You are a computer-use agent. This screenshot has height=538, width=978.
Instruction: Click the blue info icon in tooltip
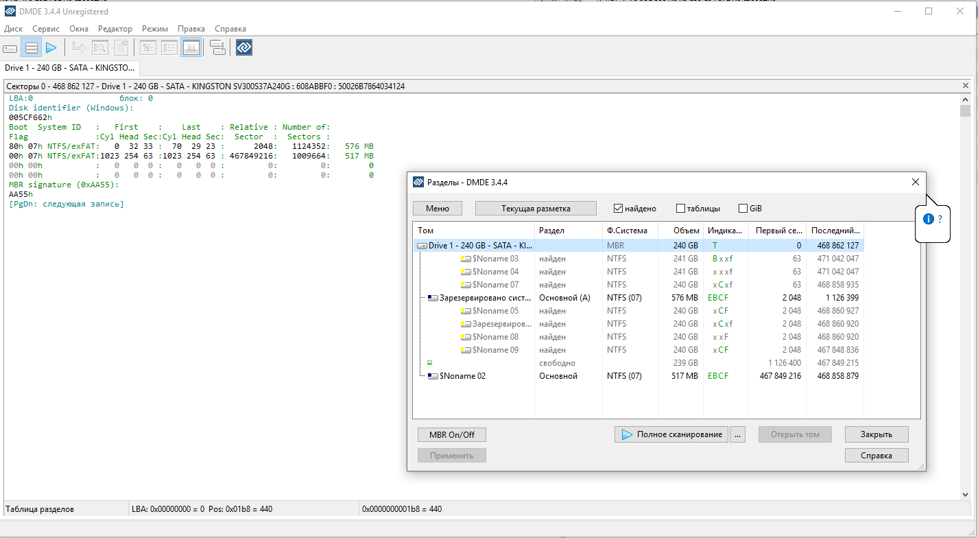[x=929, y=219]
